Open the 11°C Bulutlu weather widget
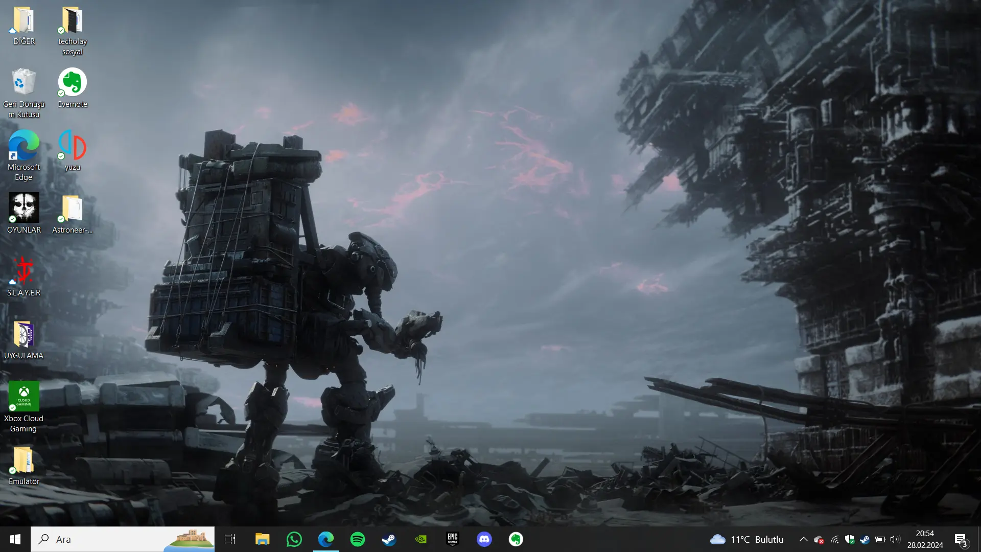The width and height of the screenshot is (981, 552). click(x=747, y=539)
